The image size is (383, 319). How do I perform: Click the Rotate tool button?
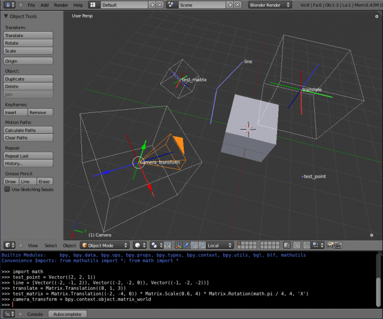pos(28,43)
